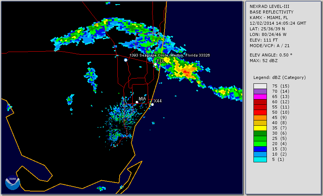Click the '5 (1)' legend value

click(x=279, y=159)
